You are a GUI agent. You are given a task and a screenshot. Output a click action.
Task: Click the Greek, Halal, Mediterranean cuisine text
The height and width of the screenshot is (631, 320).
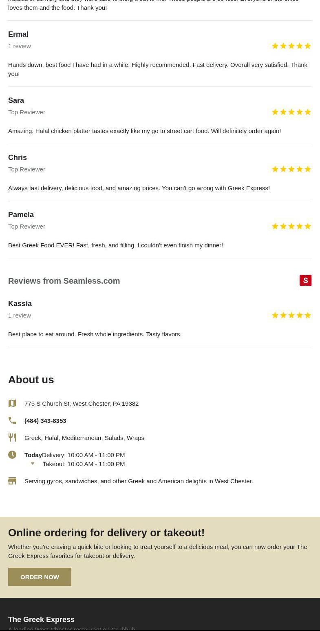click(x=84, y=438)
